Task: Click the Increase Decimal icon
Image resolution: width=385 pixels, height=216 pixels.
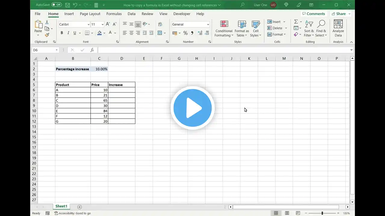Action: (x=200, y=33)
